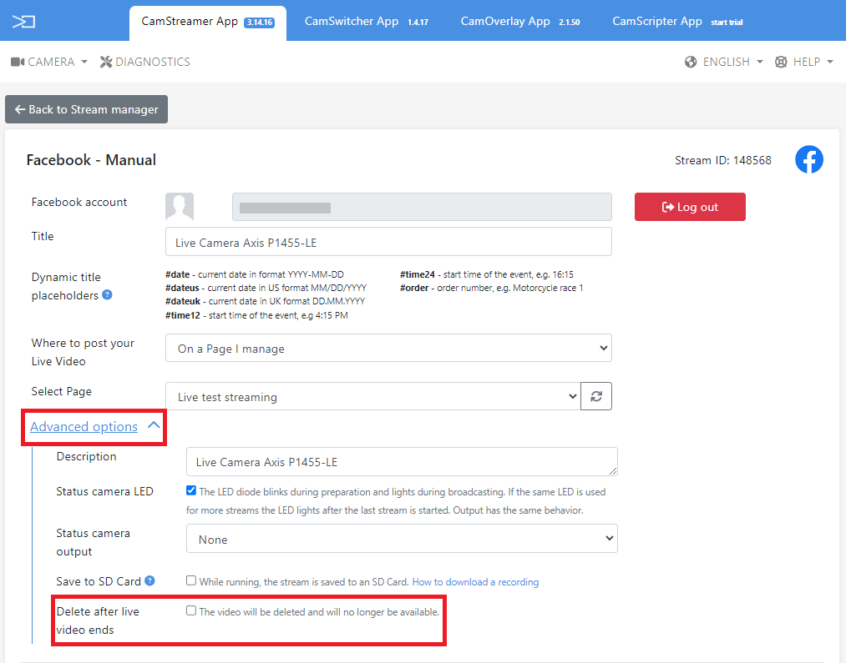
Task: Click the Advanced options link
Action: pyautogui.click(x=84, y=426)
